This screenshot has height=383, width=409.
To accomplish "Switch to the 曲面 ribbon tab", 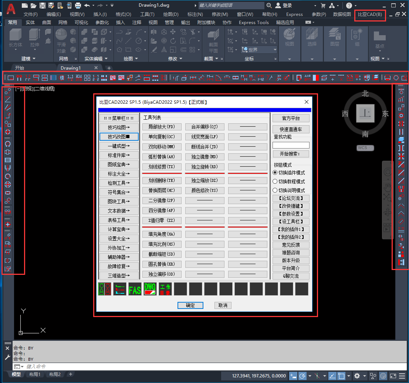I will pos(47,23).
